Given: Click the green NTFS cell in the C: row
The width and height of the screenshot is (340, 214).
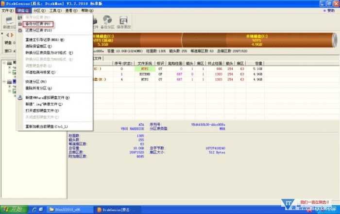Looking at the screenshot, I should 145,69.
